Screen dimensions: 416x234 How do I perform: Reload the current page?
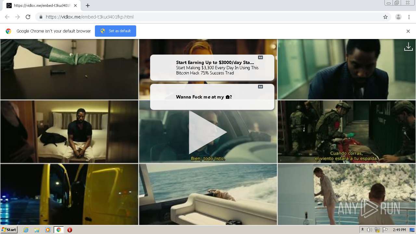[28, 17]
